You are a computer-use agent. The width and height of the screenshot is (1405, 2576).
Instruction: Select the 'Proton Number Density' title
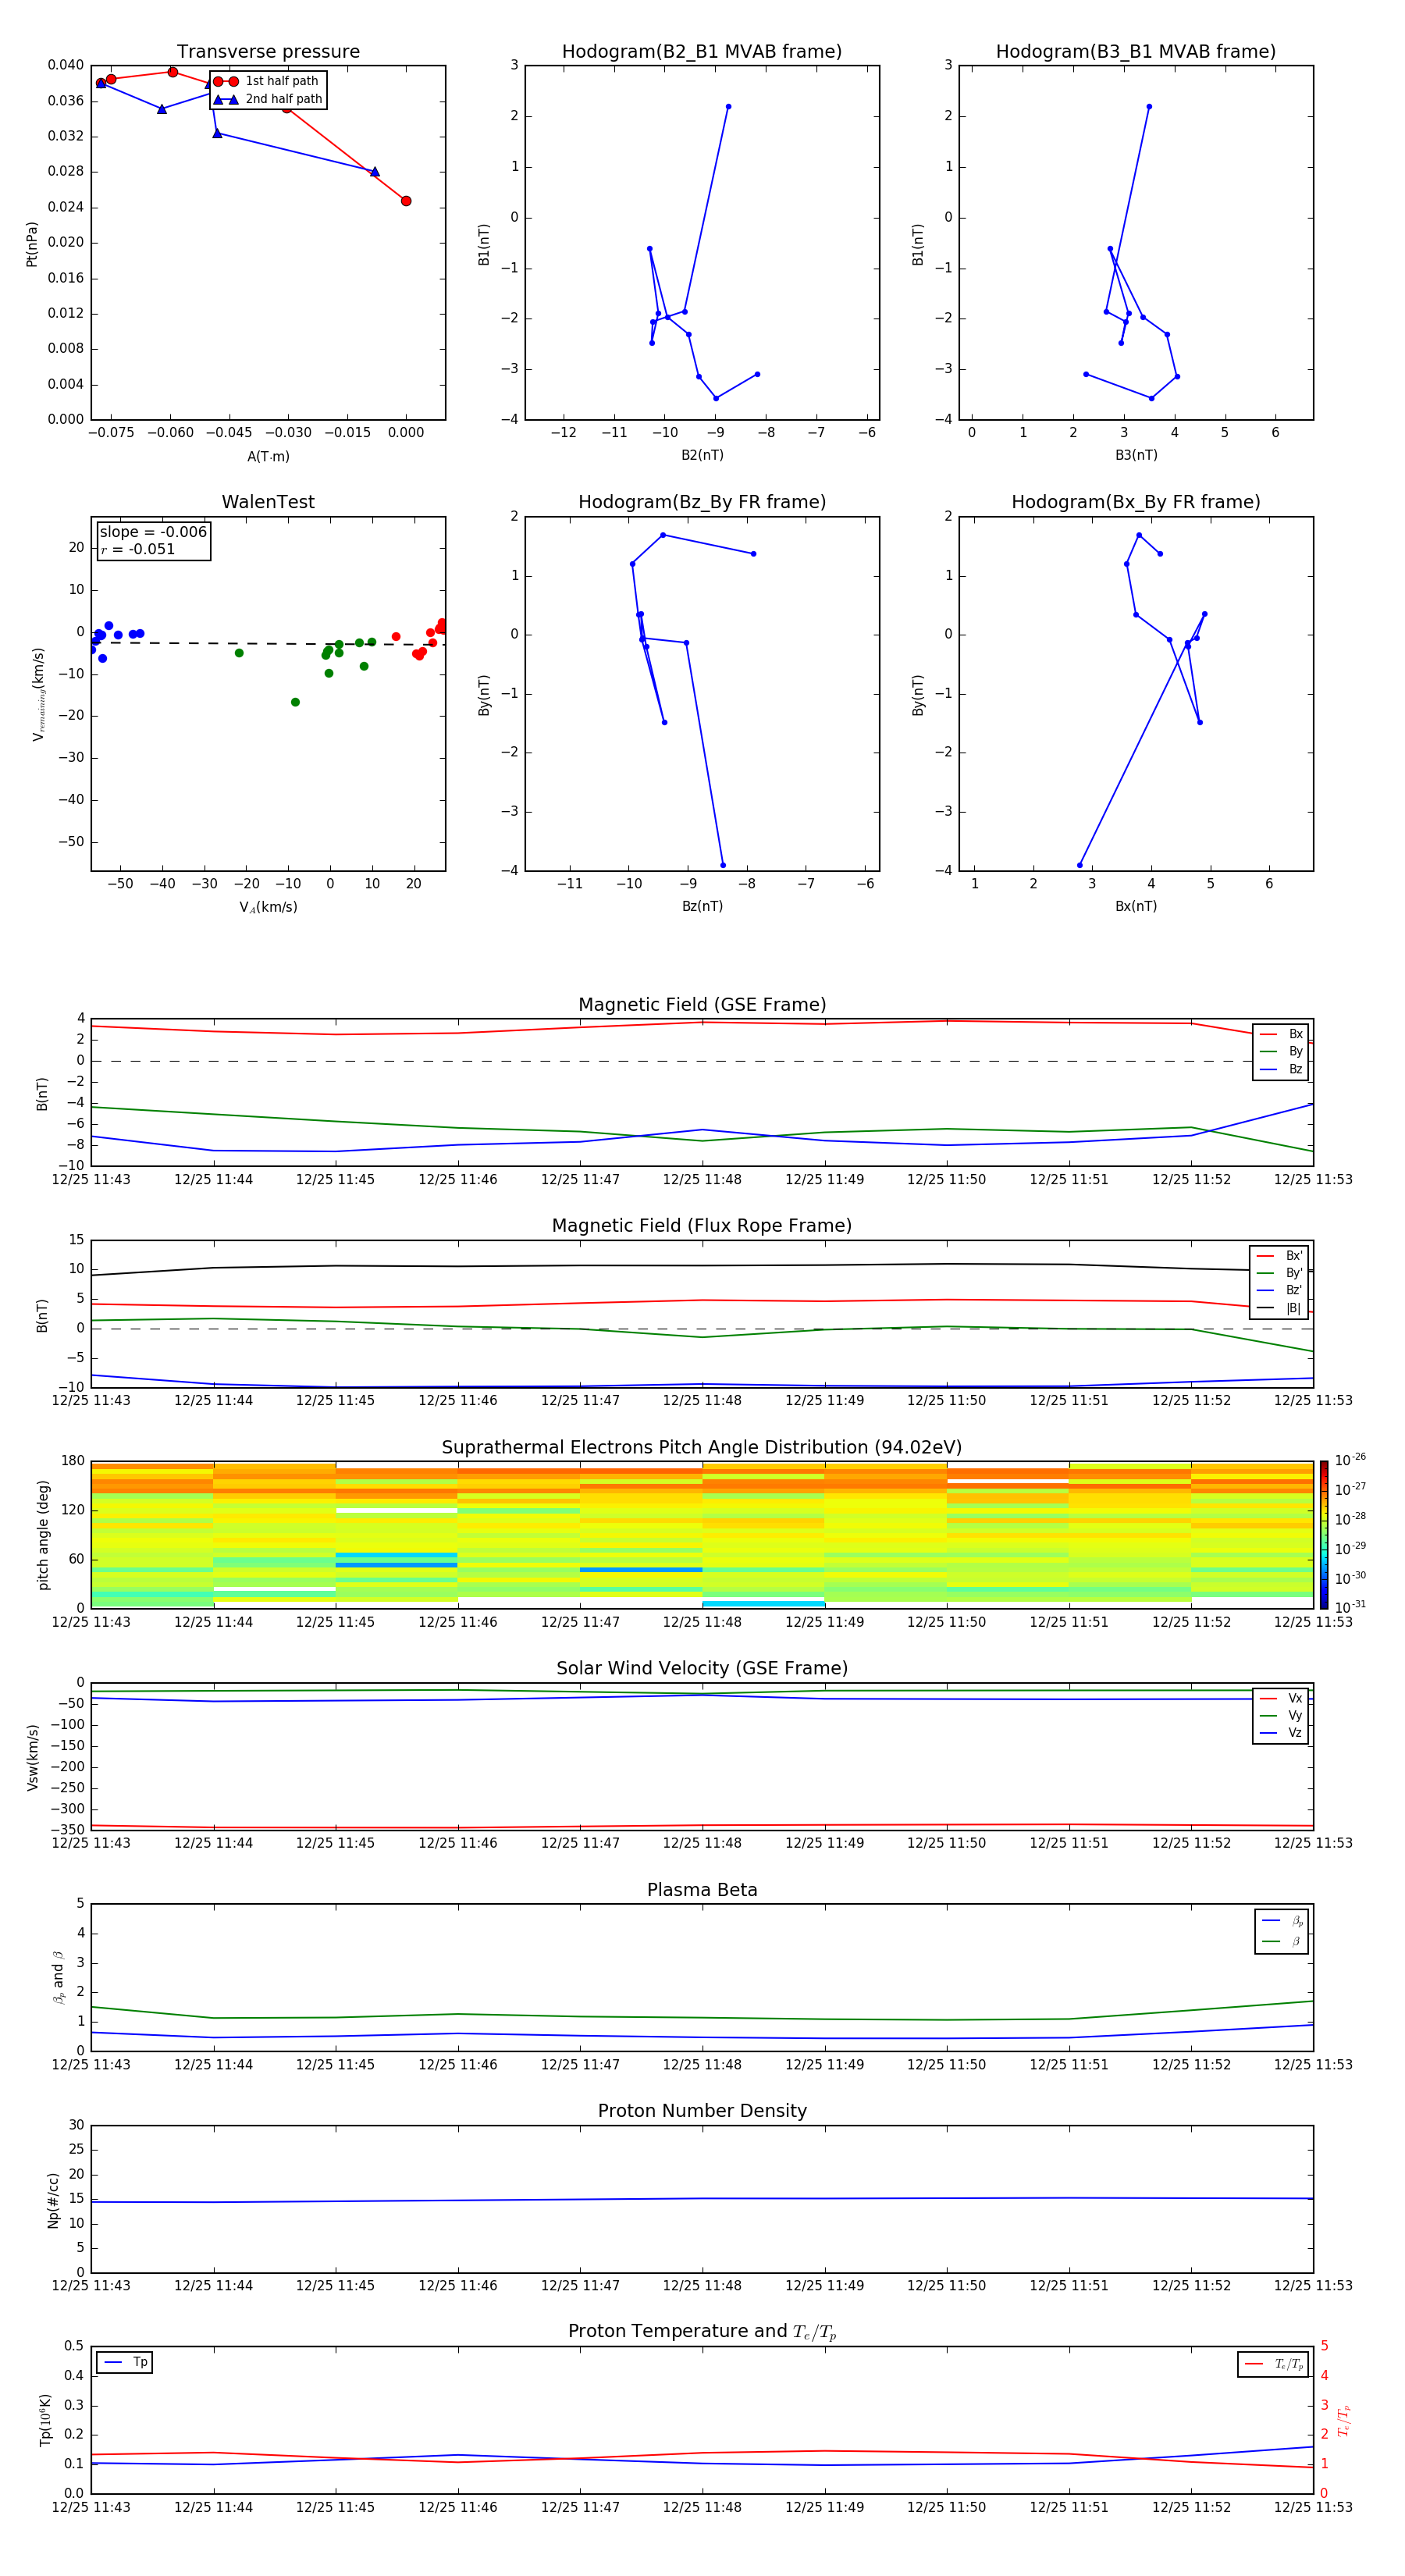(x=702, y=2111)
